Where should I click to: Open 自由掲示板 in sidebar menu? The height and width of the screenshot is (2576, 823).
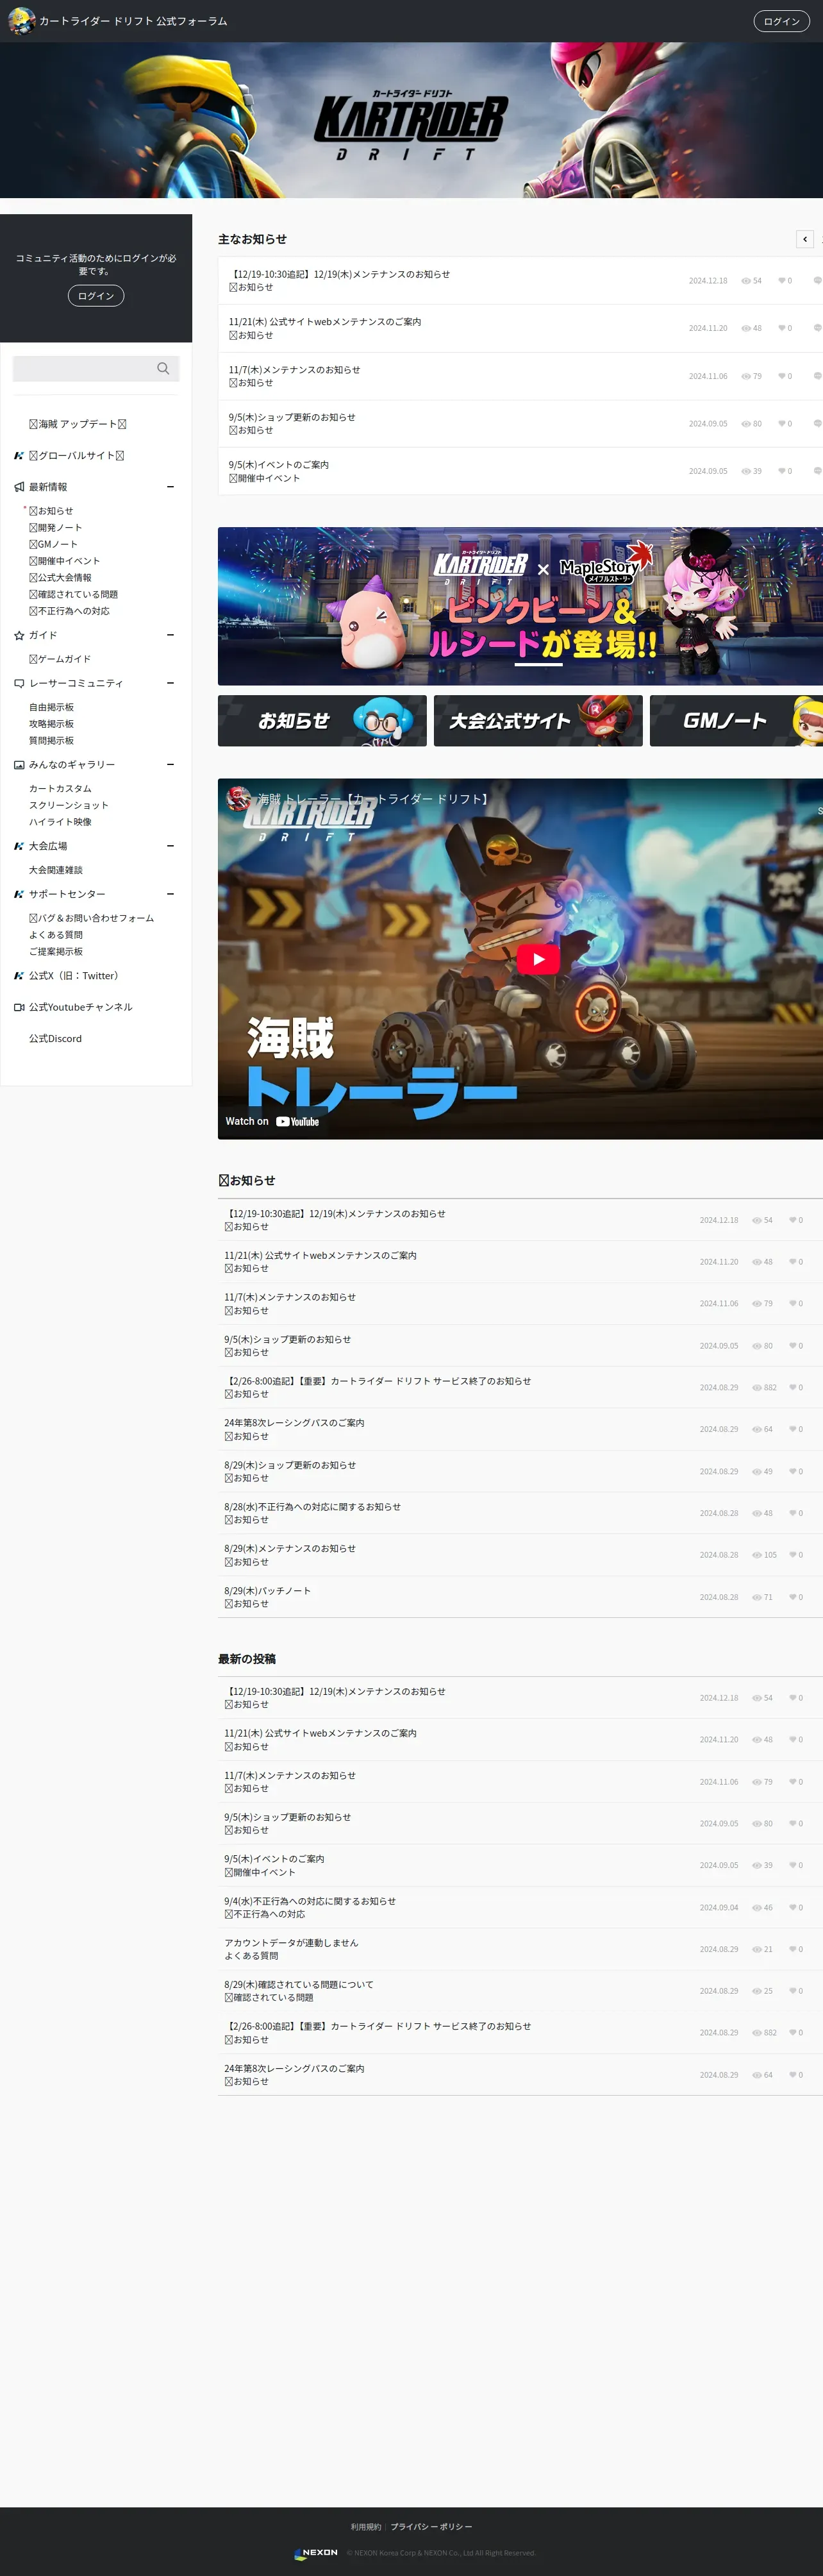pos(51,708)
